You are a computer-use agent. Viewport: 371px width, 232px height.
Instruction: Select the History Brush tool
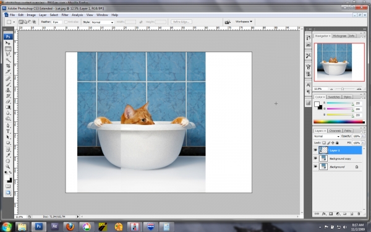(8, 96)
